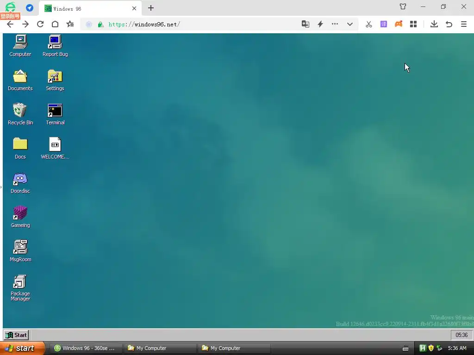Switch to second My Computer taskbar item
Screen dimensions: 474x355
234,348
